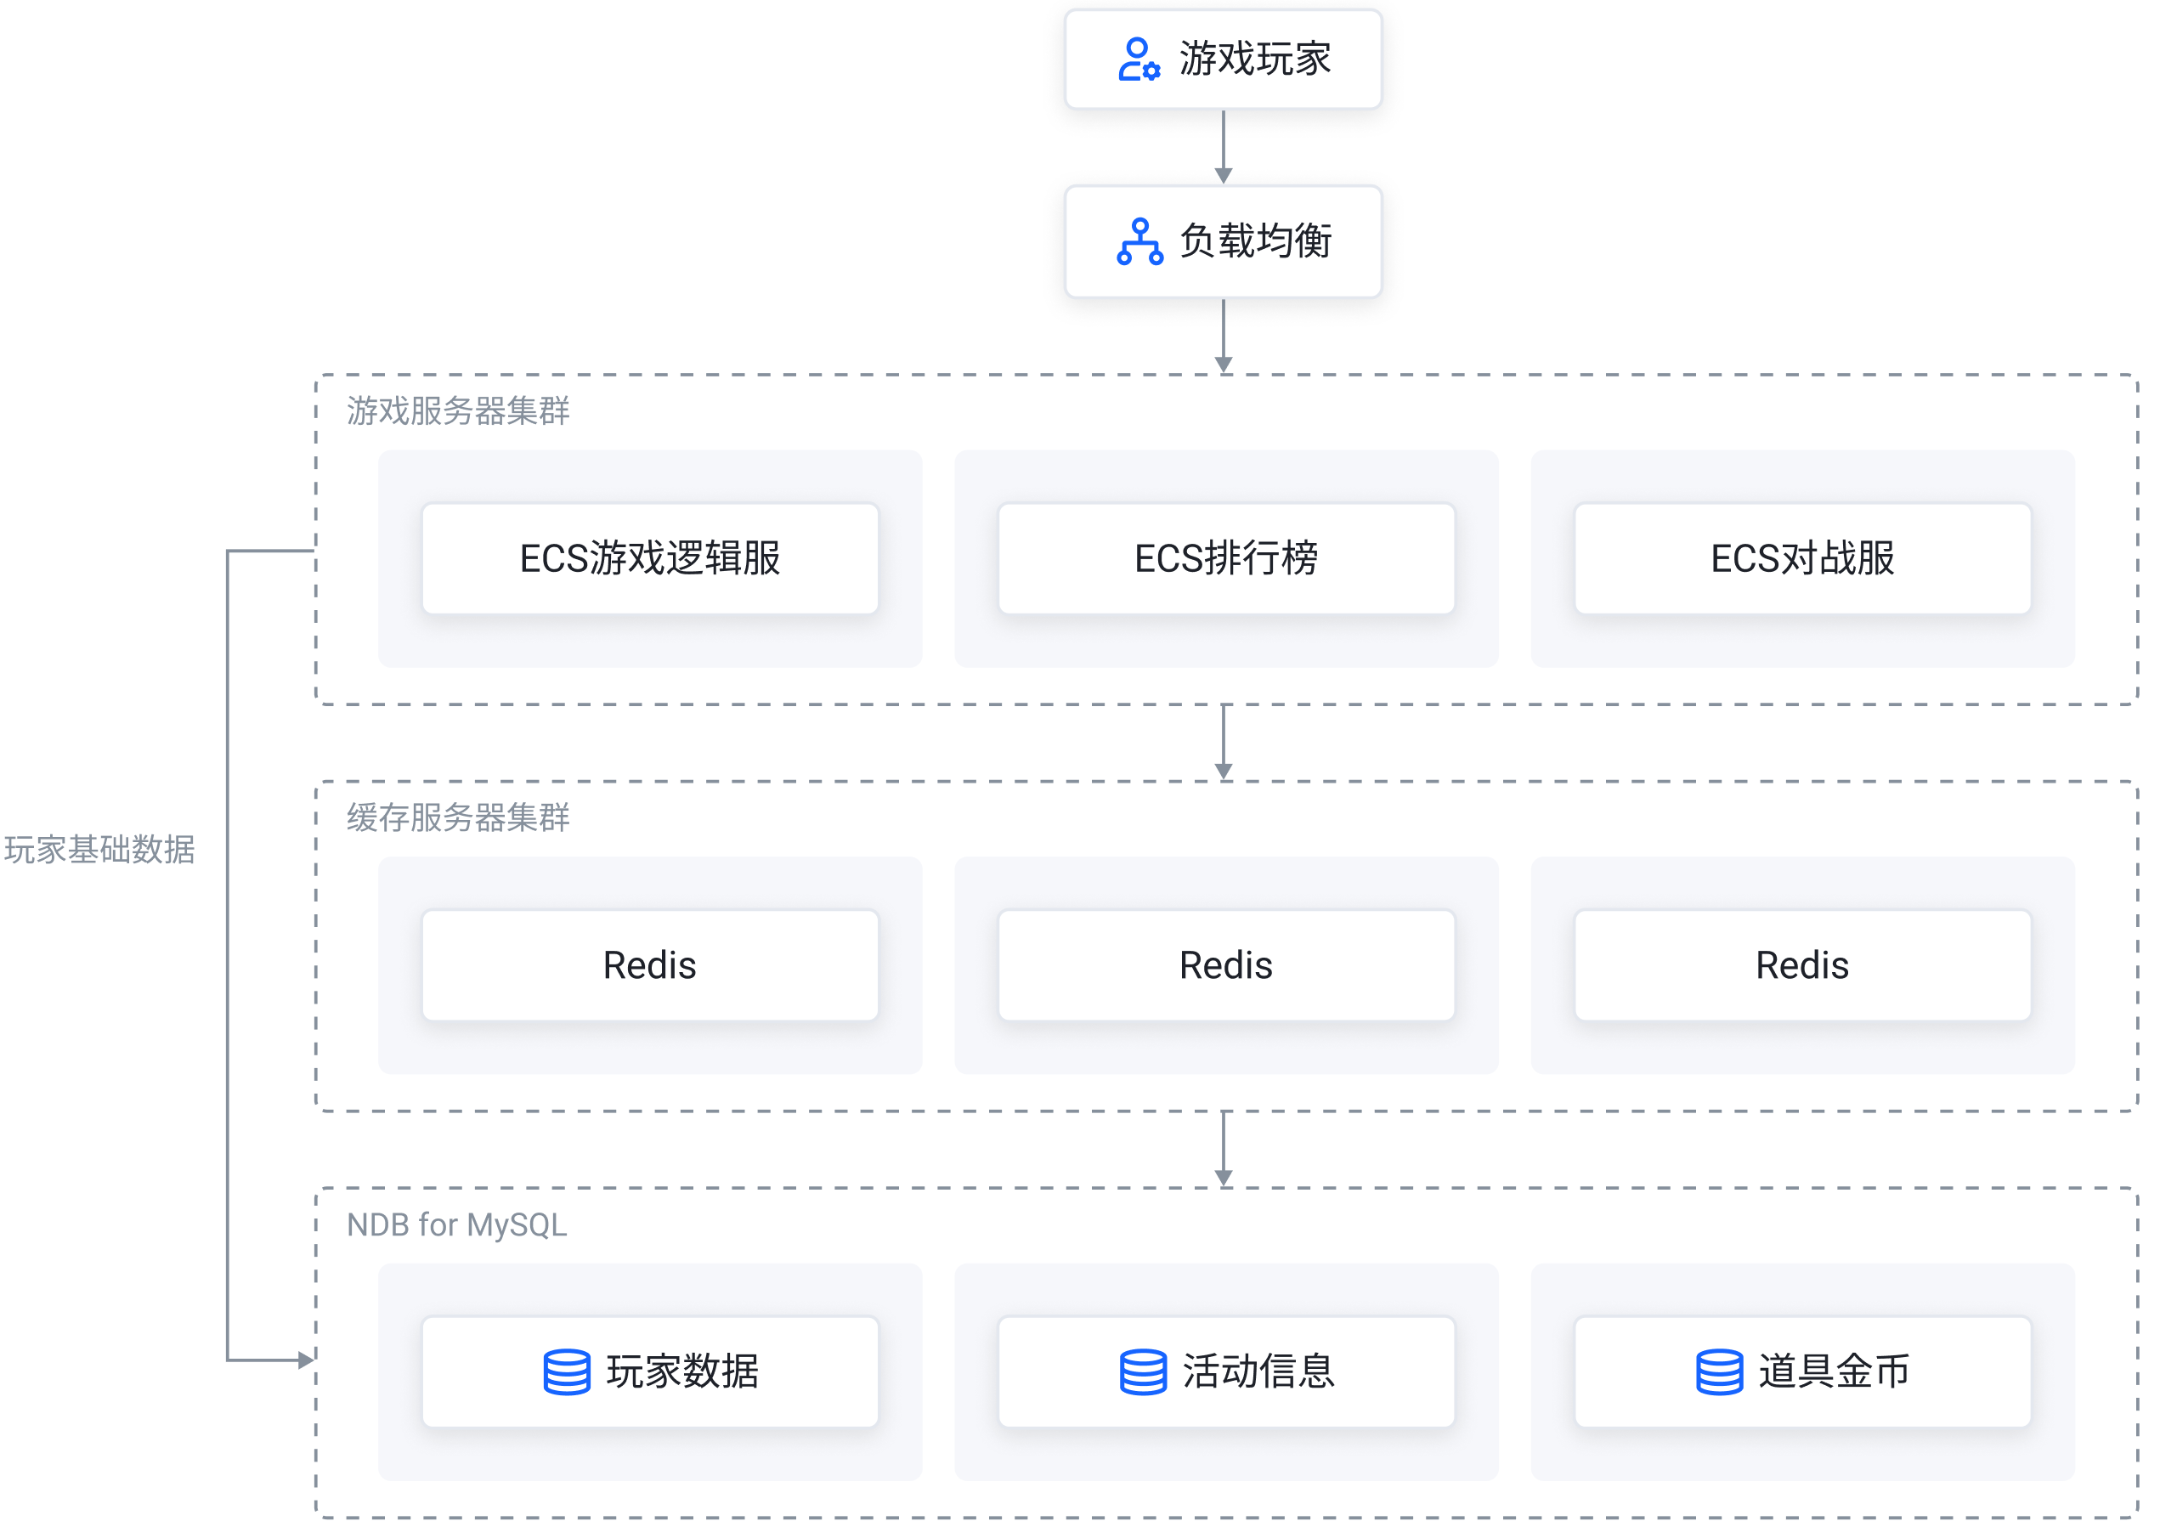Click the 玩家基础数据 connector label
This screenshot has height=1538, width=2177.
click(99, 850)
